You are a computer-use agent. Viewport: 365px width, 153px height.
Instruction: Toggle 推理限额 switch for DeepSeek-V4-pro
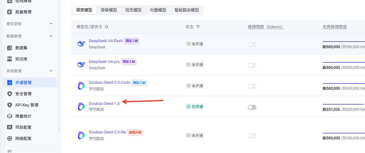click(252, 65)
